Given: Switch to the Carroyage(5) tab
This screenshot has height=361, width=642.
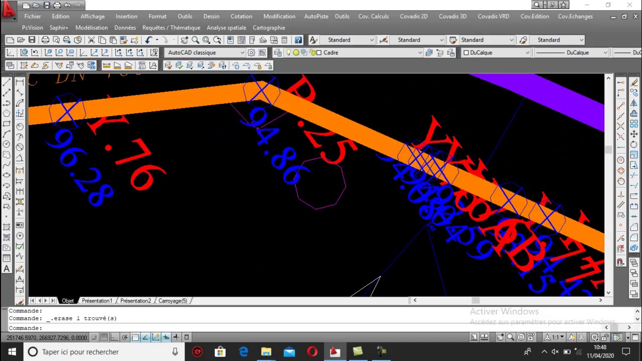Looking at the screenshot, I should (173, 301).
